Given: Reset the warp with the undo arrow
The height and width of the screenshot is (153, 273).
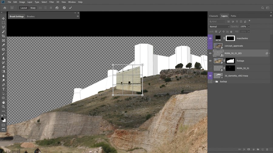Looking at the screenshot, I should (x=57, y=8).
